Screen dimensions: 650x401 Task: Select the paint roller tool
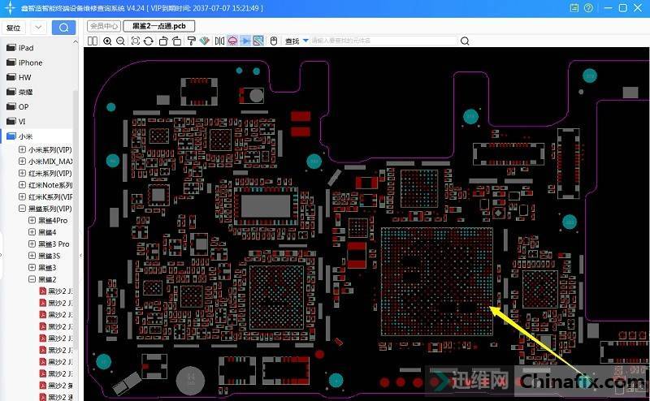191,41
